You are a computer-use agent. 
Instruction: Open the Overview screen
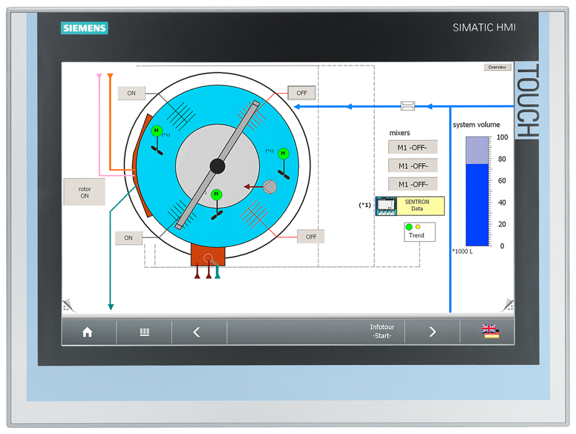coord(497,67)
